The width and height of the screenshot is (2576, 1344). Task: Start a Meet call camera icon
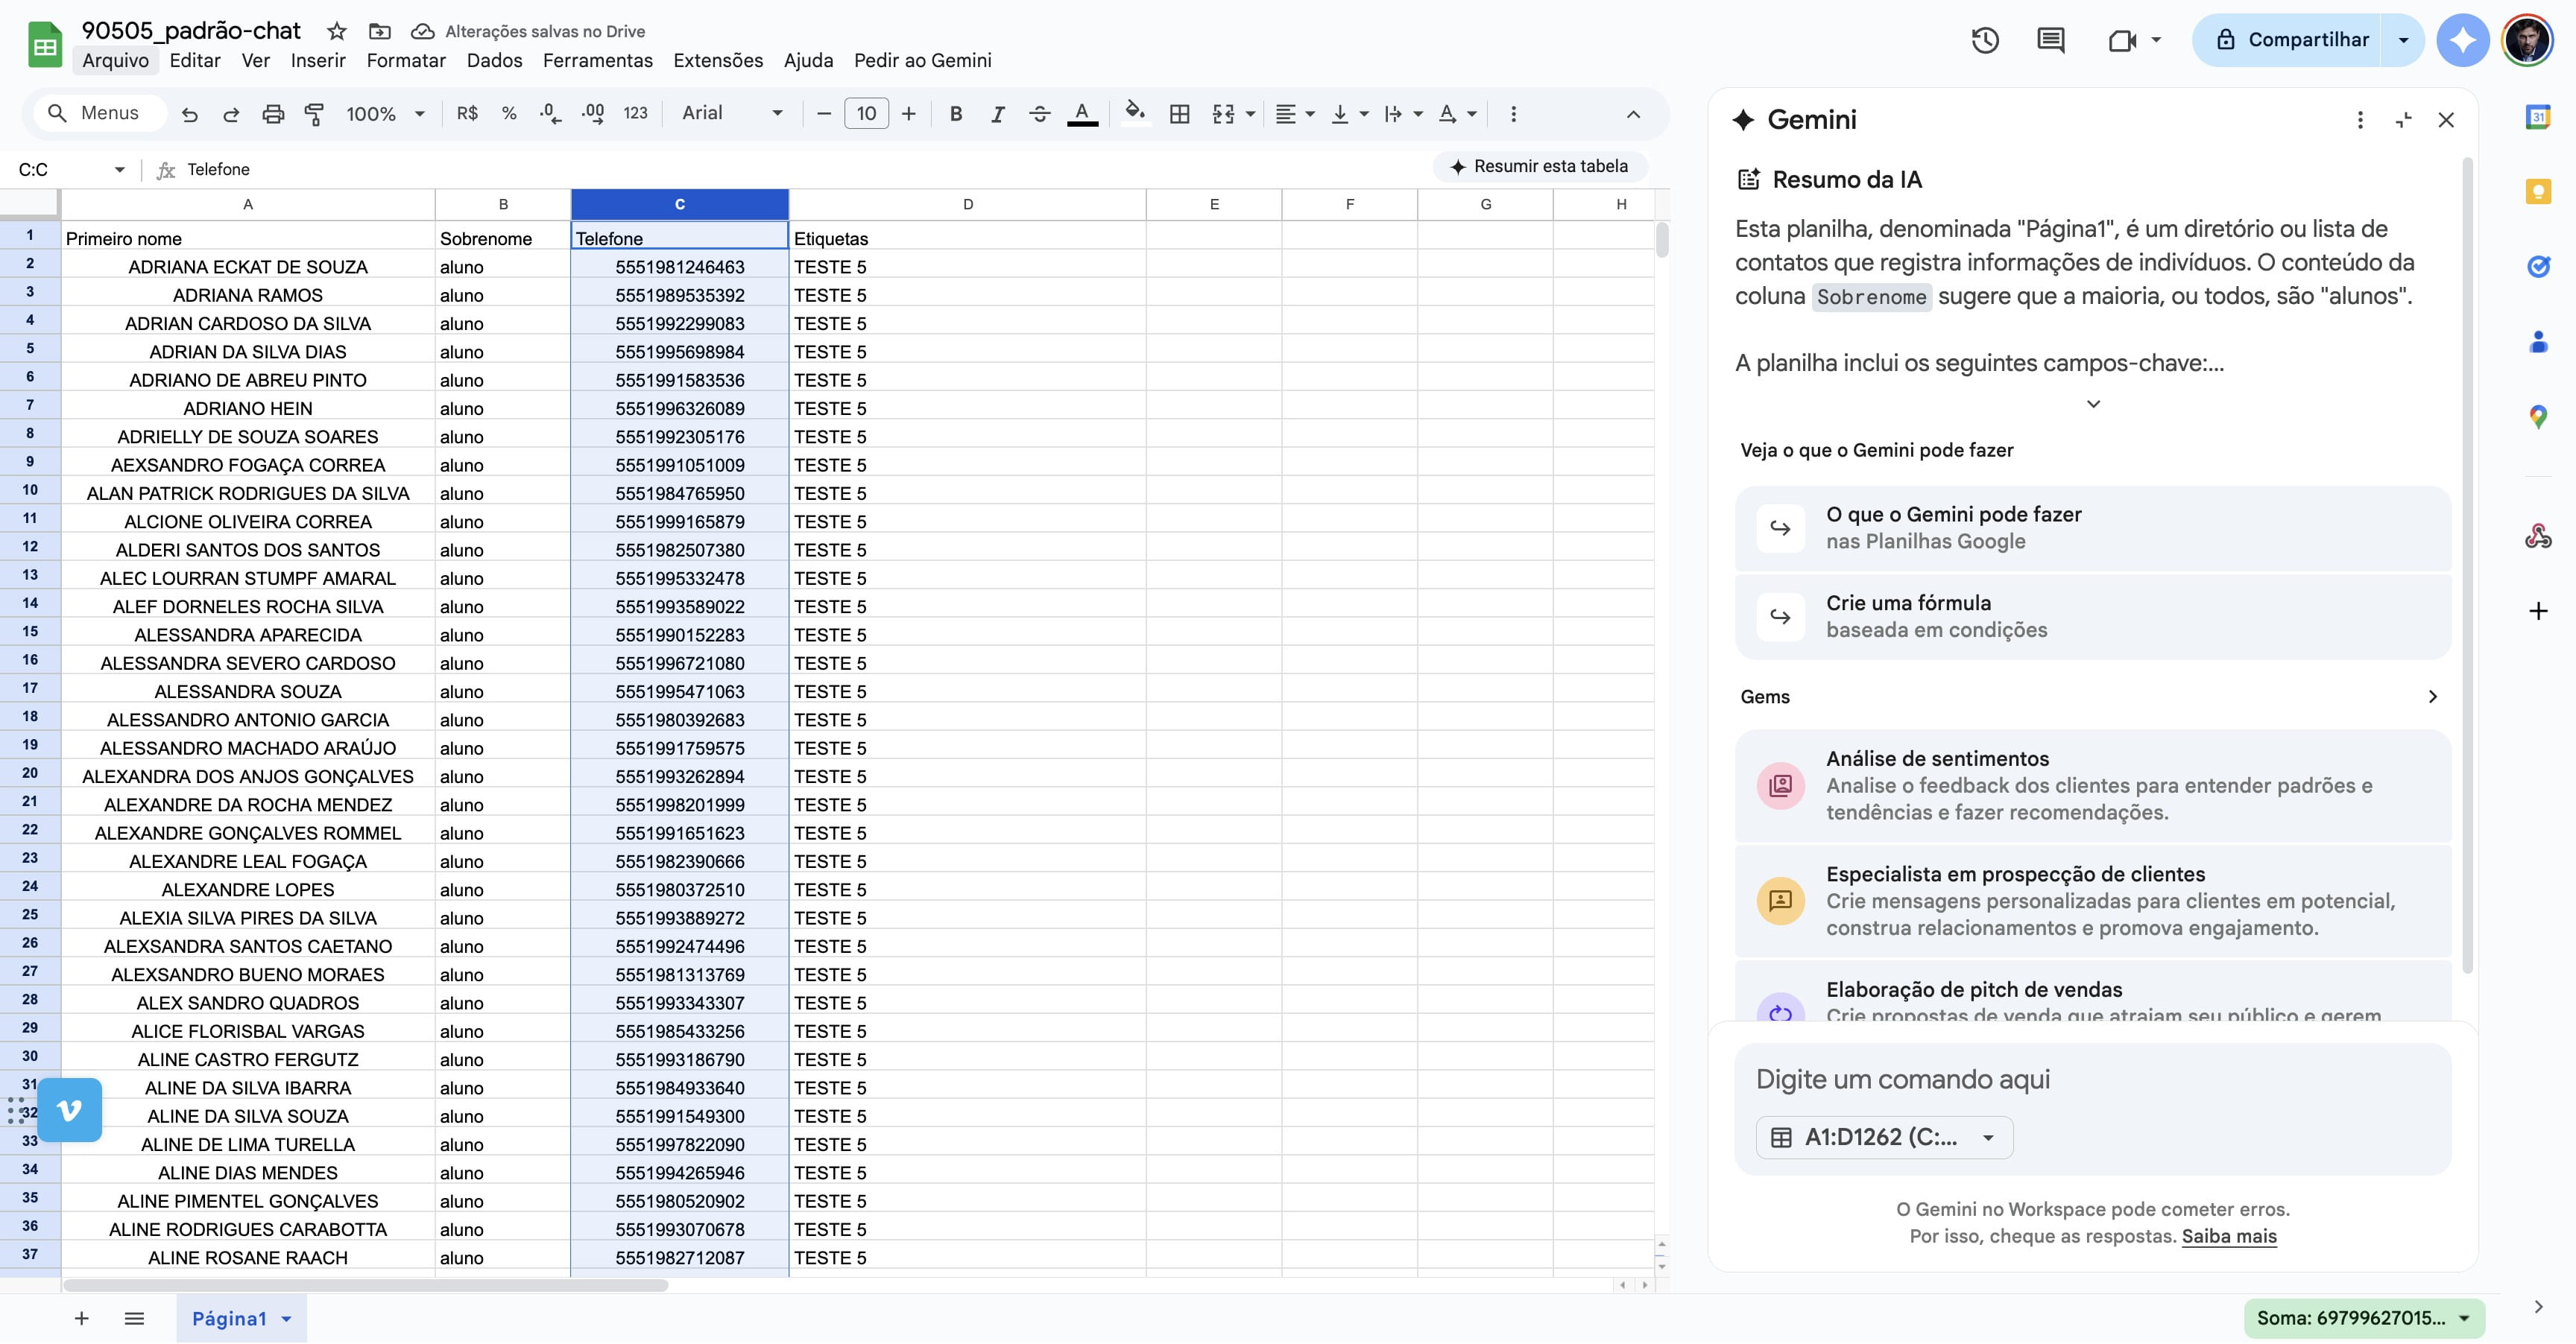point(2122,40)
